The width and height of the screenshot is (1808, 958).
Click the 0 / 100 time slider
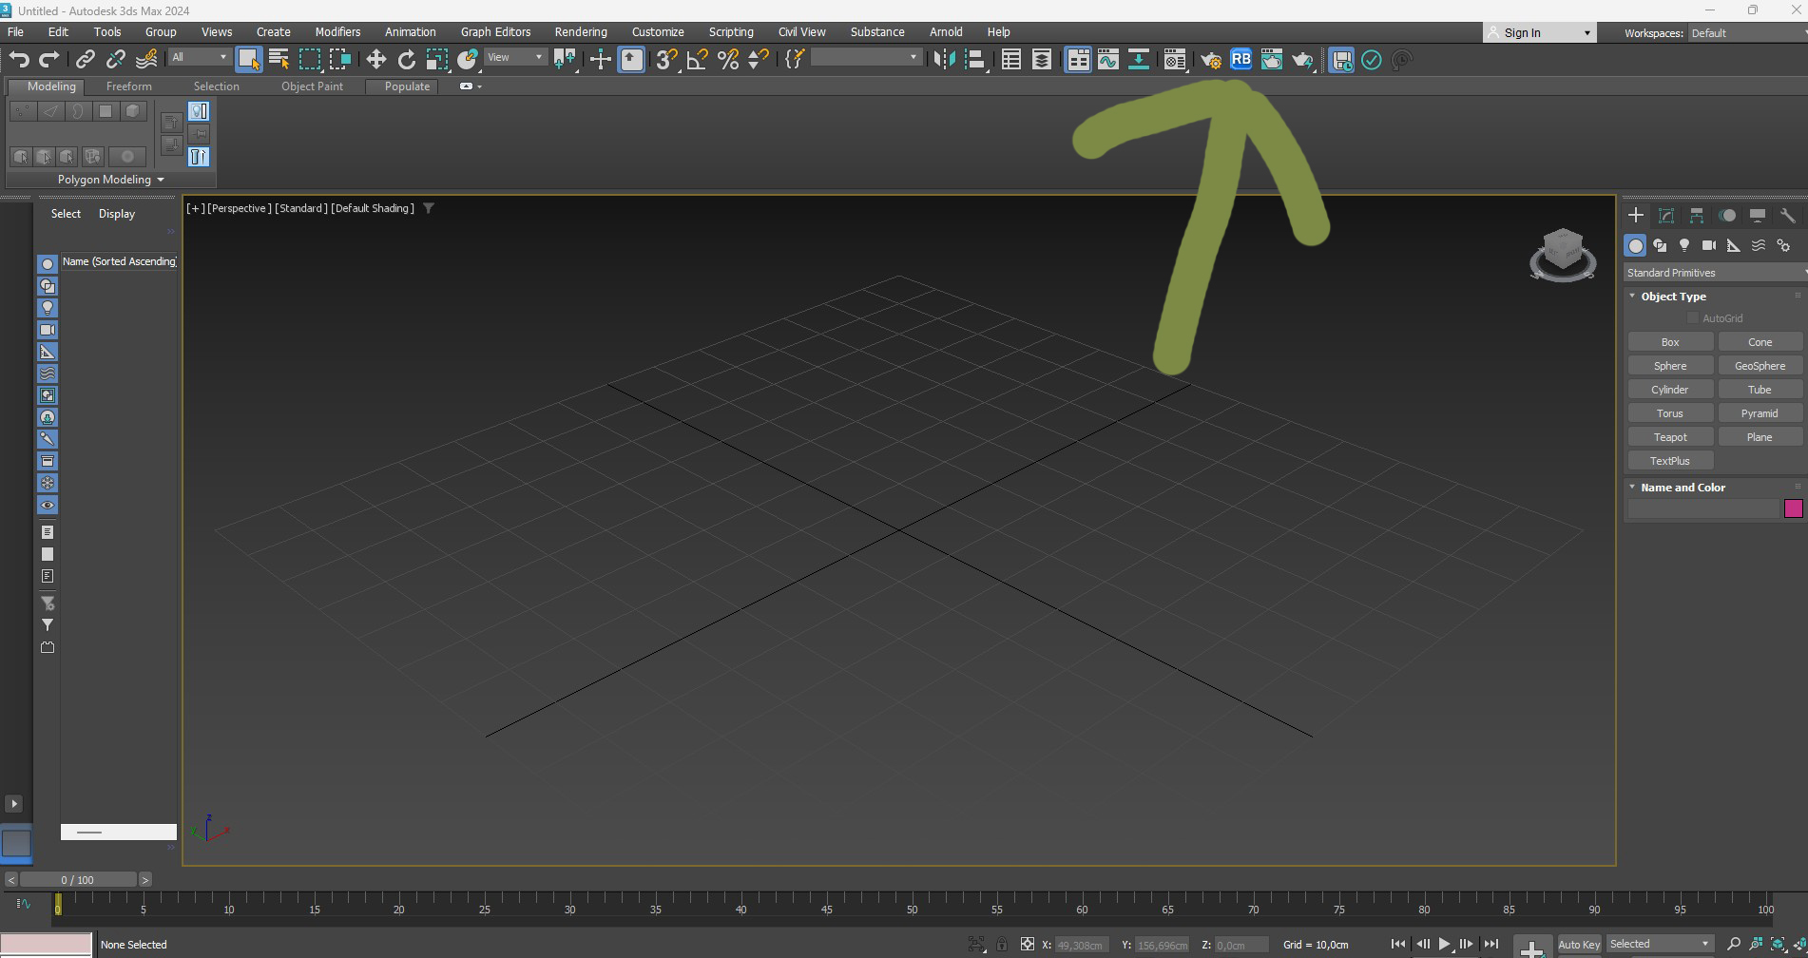pos(78,880)
